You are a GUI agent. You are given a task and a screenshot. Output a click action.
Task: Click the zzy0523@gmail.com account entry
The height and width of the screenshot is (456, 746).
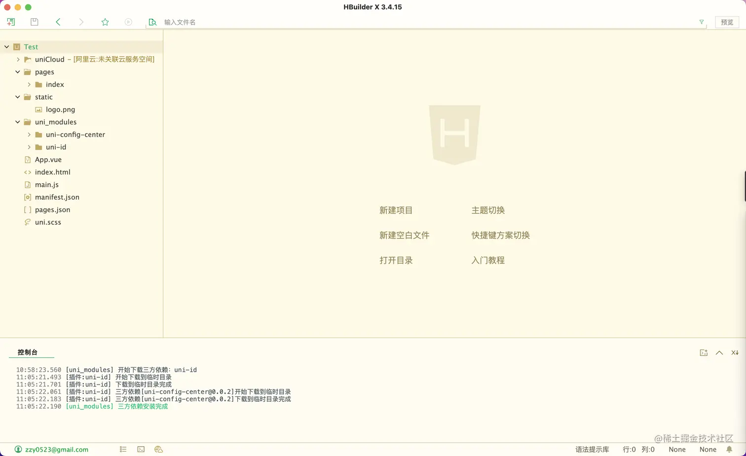52,450
